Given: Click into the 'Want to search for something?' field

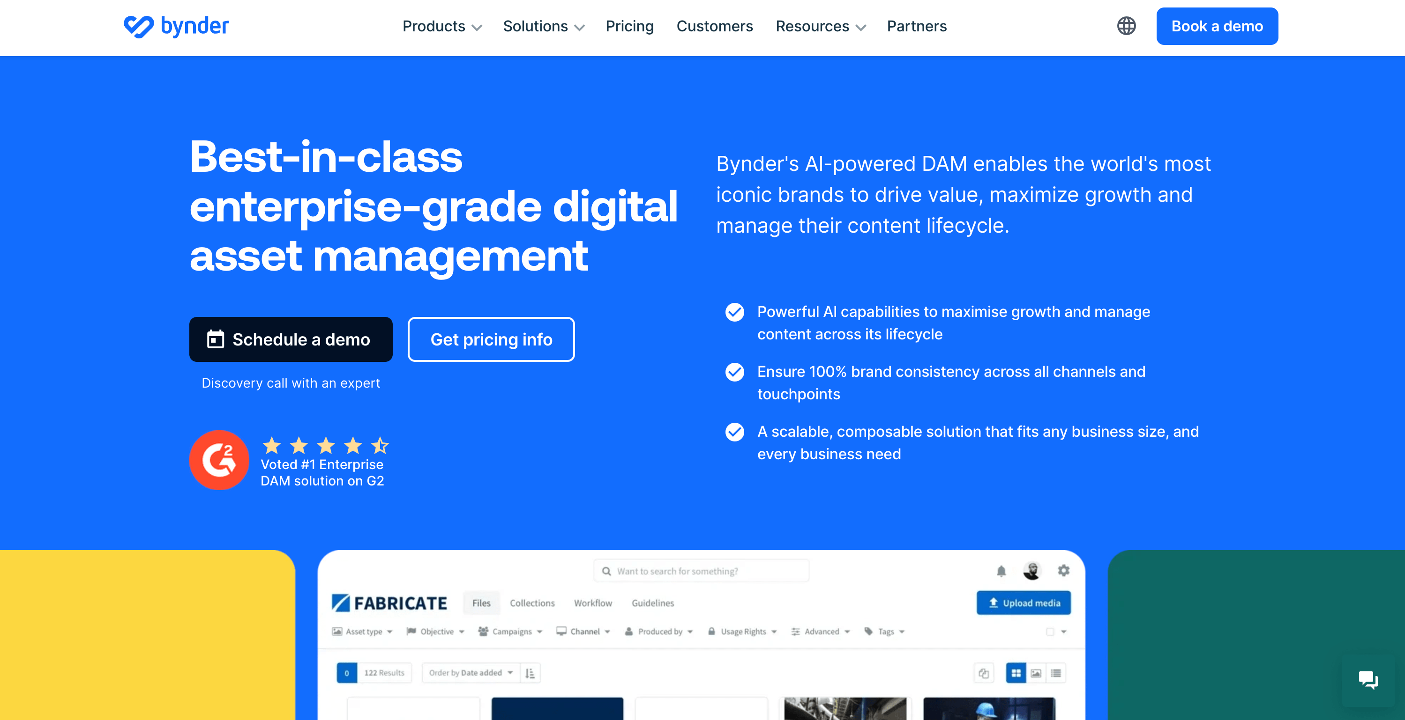Looking at the screenshot, I should pos(702,571).
